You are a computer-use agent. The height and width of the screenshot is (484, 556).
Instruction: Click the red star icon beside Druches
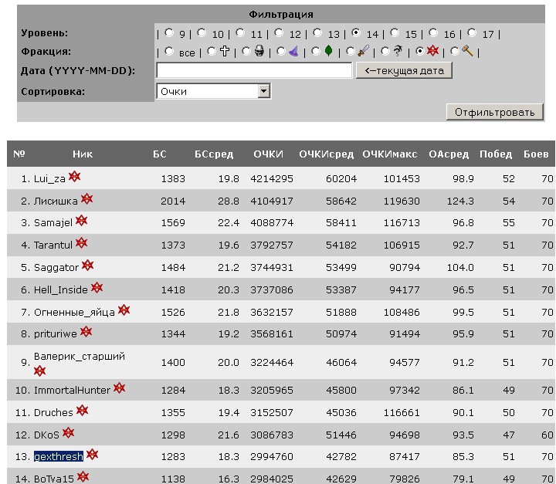coord(83,411)
